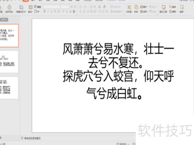This screenshot has width=194, height=145.
Task: Click the 幻灯片 panel tab
Action: 4,20
